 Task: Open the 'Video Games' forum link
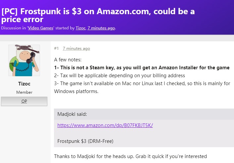40,28
